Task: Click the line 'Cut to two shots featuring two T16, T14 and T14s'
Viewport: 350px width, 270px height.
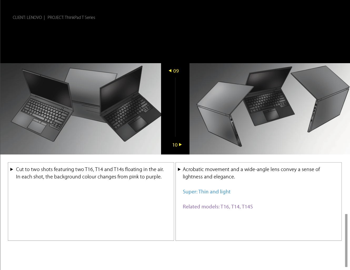Action: pyautogui.click(x=90, y=169)
